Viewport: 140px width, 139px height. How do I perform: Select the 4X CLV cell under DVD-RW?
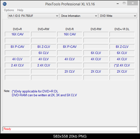[x=96, y=59]
